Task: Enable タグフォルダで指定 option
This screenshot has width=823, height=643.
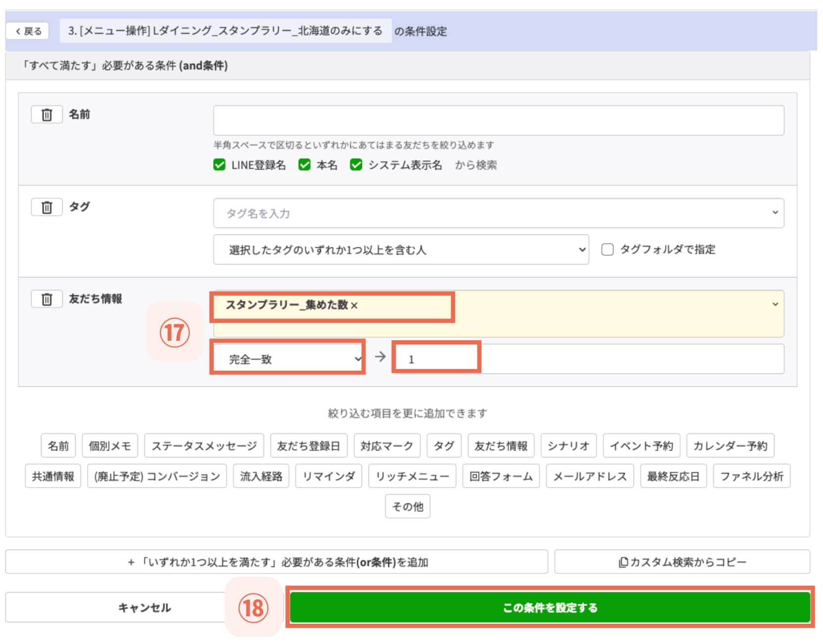Action: 606,250
